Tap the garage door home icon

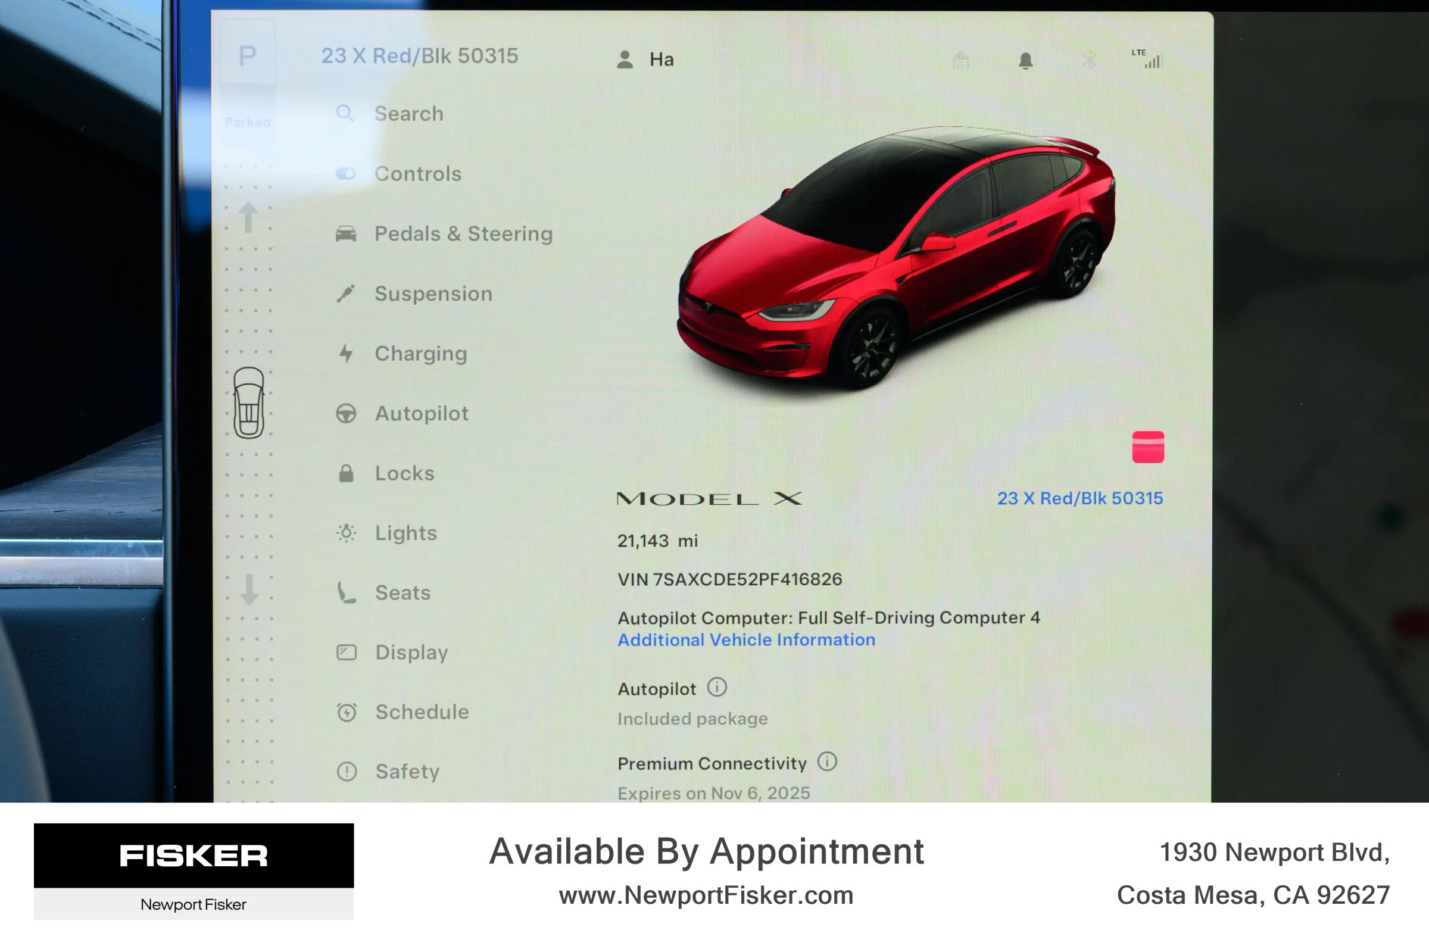tap(960, 61)
